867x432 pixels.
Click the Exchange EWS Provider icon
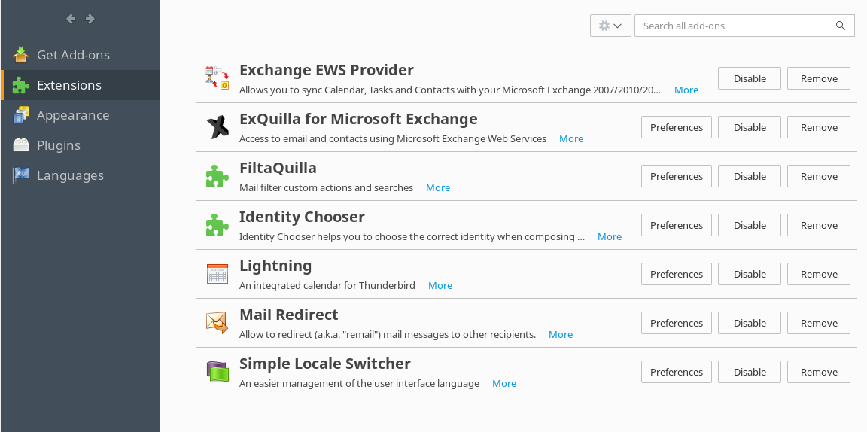(x=217, y=78)
